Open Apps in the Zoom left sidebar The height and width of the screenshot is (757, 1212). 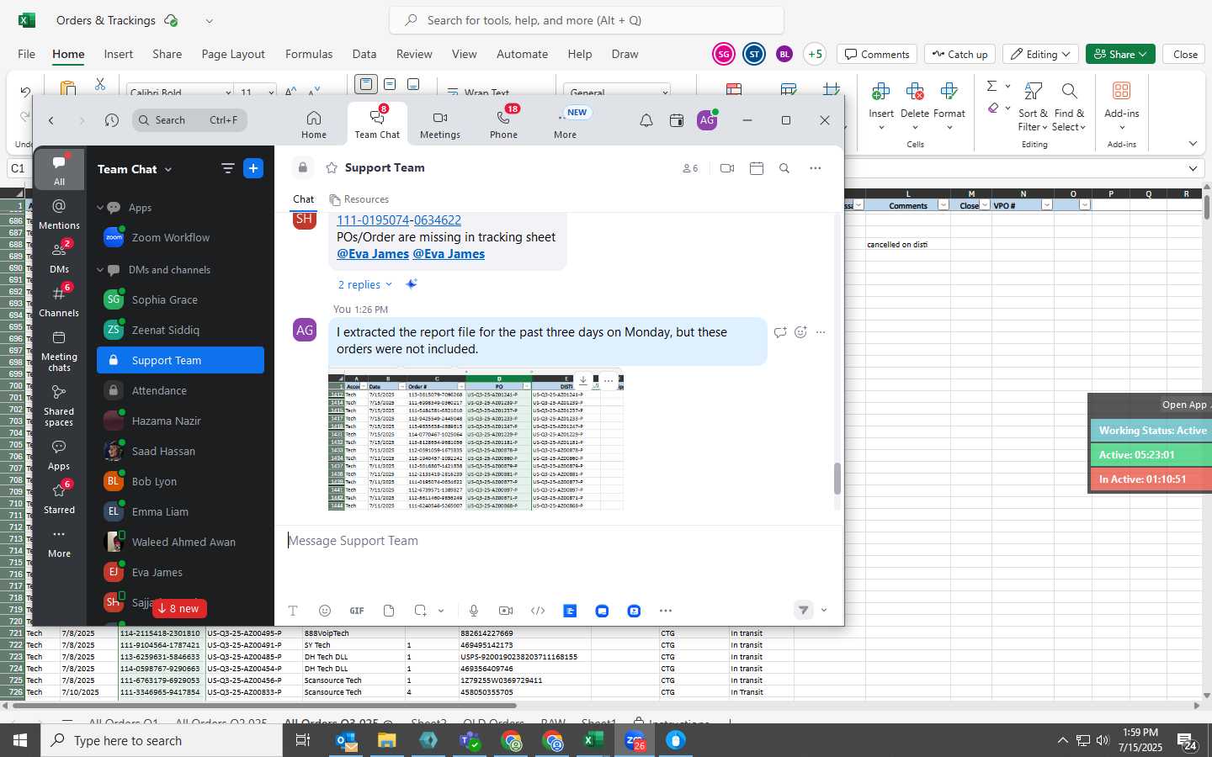point(59,455)
